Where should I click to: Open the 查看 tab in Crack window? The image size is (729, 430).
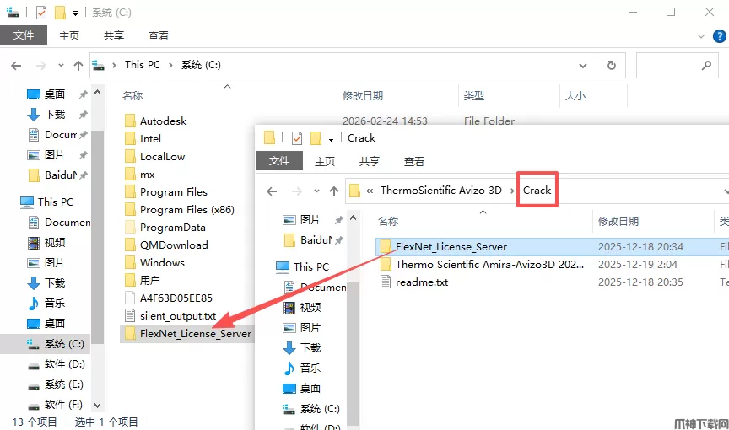(x=413, y=161)
